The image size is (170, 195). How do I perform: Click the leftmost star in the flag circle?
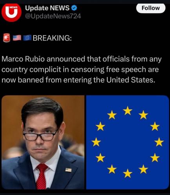[96, 142]
